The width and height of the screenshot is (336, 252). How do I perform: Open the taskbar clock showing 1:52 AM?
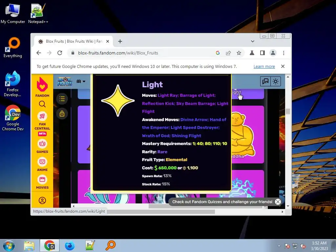(x=319, y=246)
